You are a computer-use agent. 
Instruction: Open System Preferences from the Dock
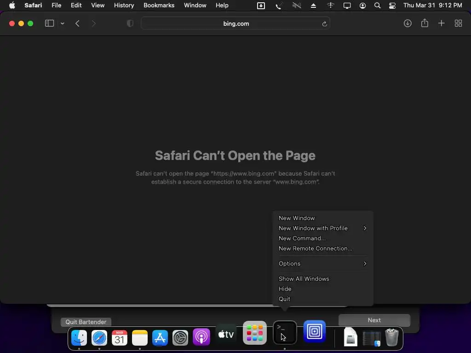point(180,337)
